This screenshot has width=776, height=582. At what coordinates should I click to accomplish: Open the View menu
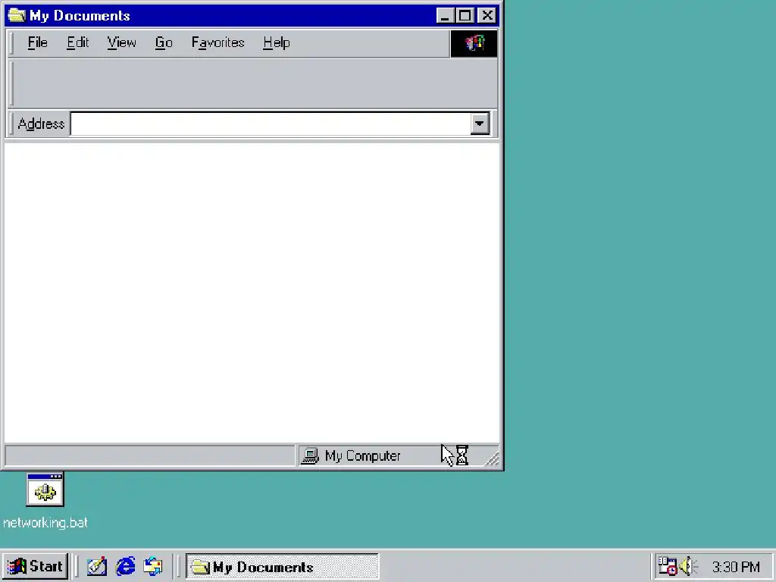click(121, 42)
